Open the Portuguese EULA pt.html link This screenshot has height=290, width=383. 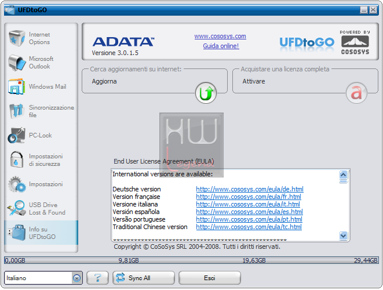tap(249, 219)
